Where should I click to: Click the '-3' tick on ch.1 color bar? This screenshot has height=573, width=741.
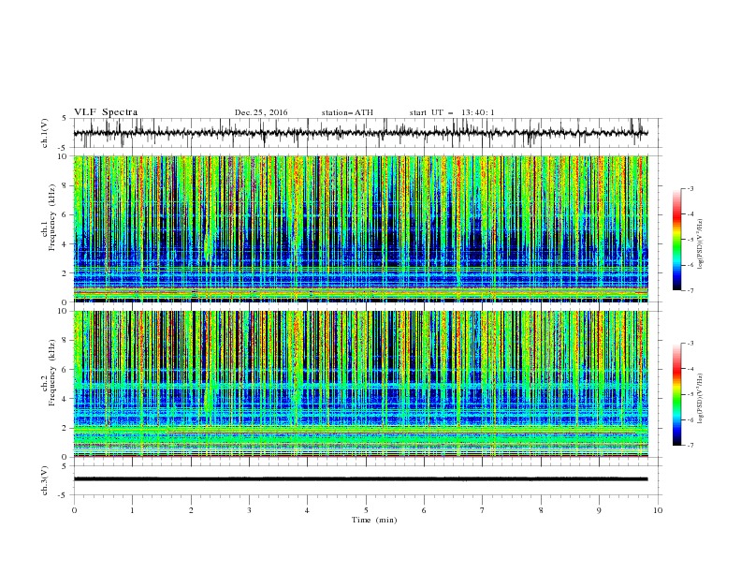click(690, 188)
